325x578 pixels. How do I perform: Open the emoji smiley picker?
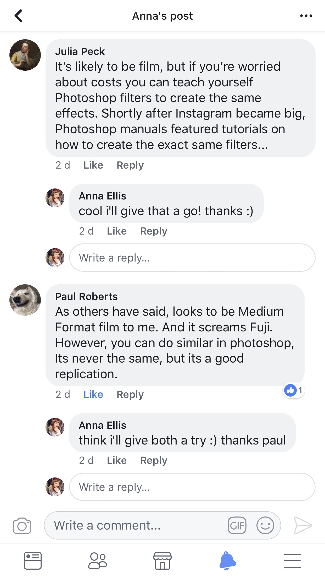[x=265, y=525]
